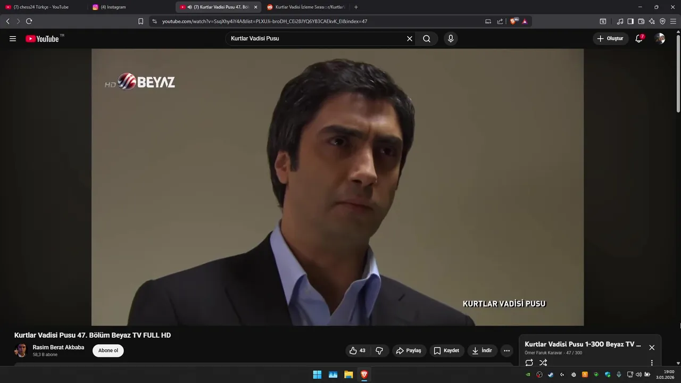681x383 pixels.
Task: Like the video with thumbs up
Action: pyautogui.click(x=358, y=351)
